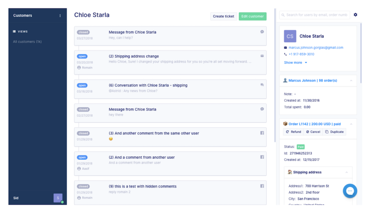This screenshot has width=372, height=216.
Task: Open the hidden comments test ticket
Action: pyautogui.click(x=170, y=193)
